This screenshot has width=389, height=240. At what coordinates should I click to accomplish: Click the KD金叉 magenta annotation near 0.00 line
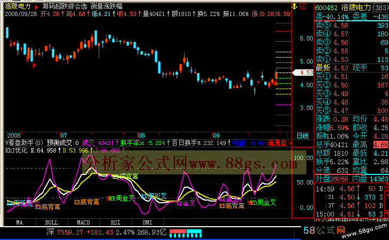point(186,203)
